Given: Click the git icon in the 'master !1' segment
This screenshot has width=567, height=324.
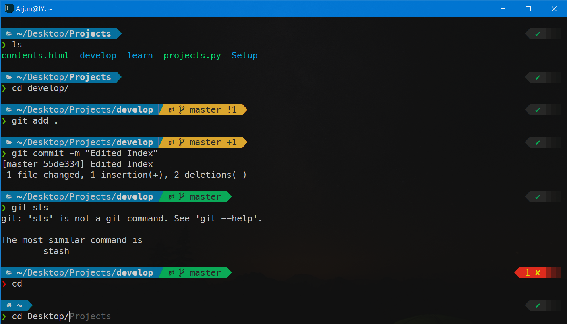Looking at the screenshot, I should pos(171,110).
